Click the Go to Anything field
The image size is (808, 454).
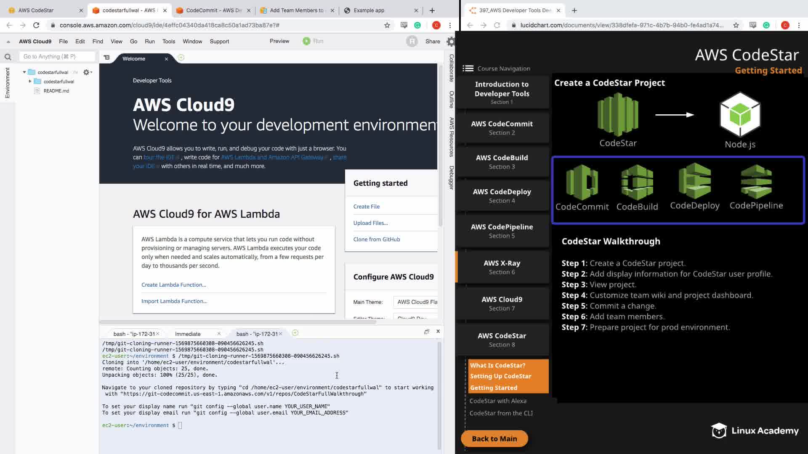pos(57,57)
